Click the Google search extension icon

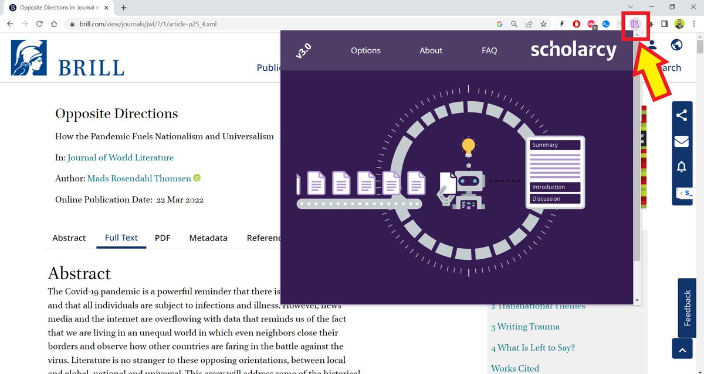pyautogui.click(x=499, y=24)
